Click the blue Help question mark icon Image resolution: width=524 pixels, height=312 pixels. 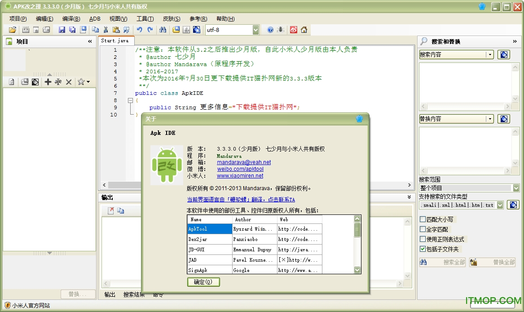click(270, 30)
